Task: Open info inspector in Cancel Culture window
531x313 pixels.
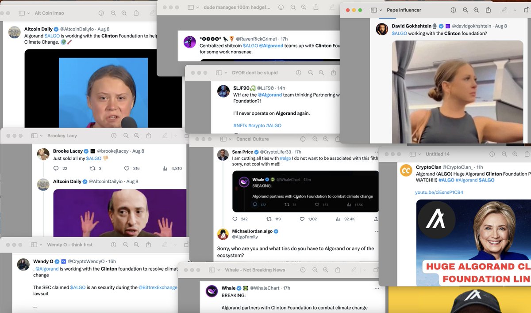Action: 303,139
